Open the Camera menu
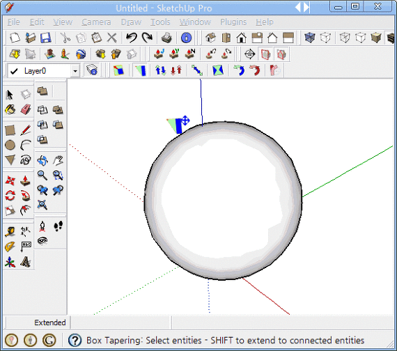This screenshot has height=351, width=397. [96, 22]
